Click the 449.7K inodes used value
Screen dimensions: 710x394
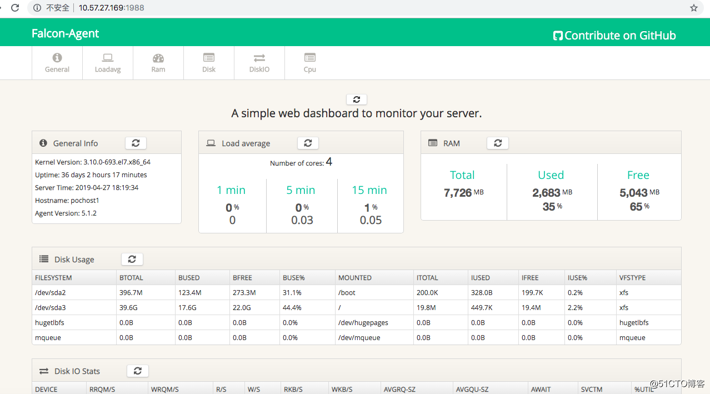click(482, 307)
